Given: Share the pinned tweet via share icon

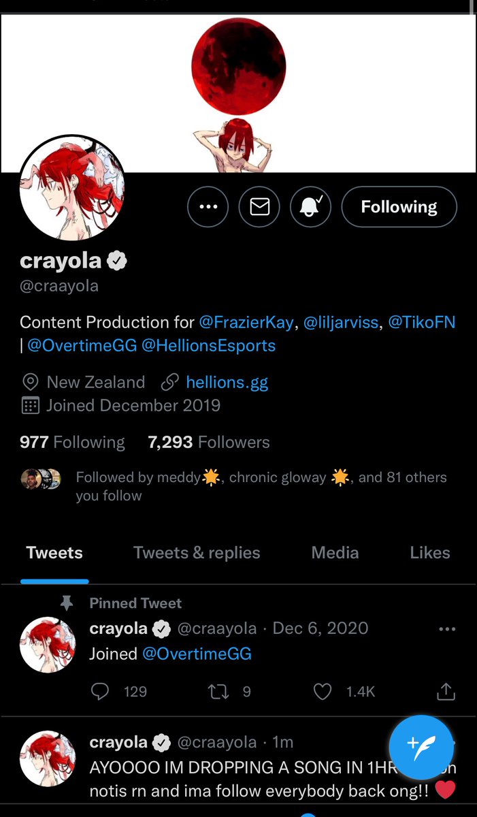Looking at the screenshot, I should pos(445,692).
